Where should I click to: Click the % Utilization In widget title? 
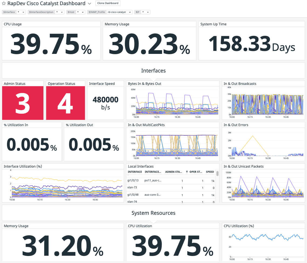point(16,125)
